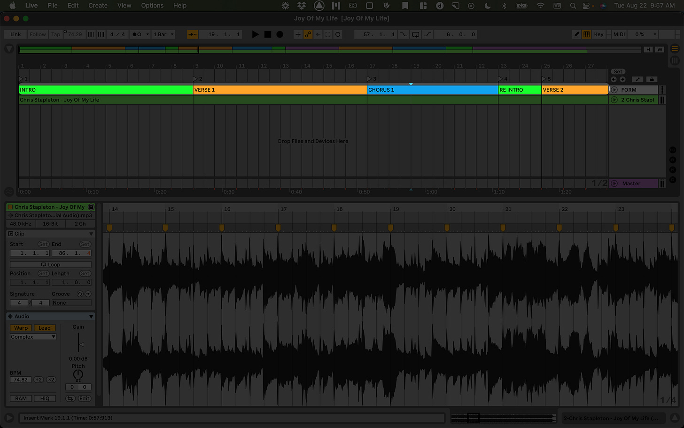Show Mixer with the M button

pyautogui.click(x=673, y=170)
